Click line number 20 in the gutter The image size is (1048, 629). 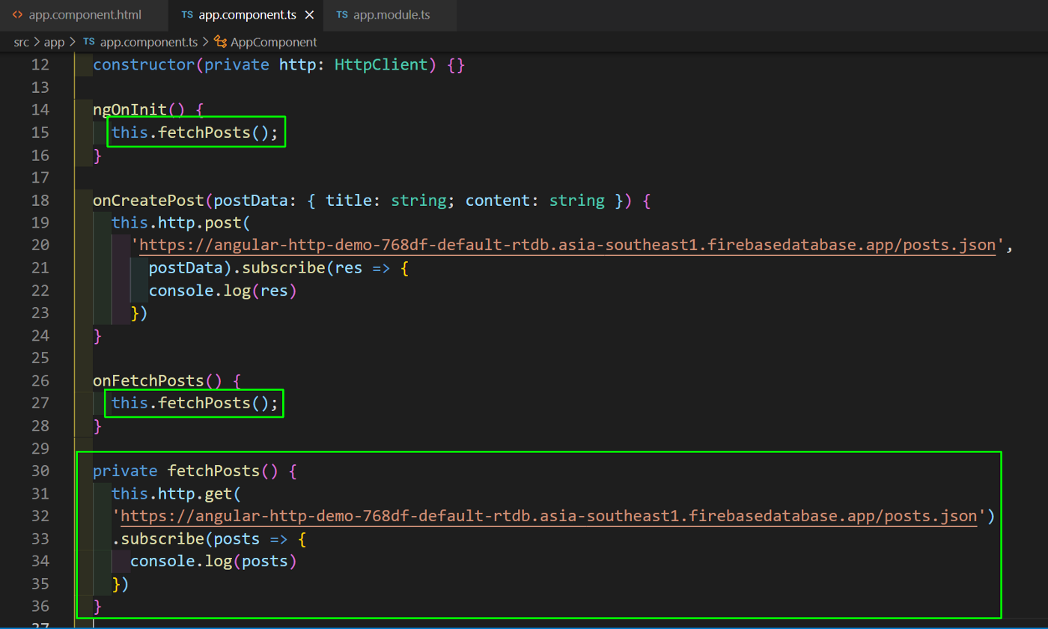[x=40, y=245]
